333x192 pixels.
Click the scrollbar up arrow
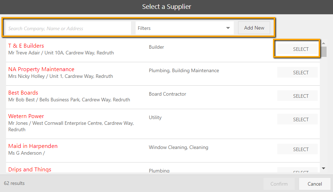pos(323,43)
